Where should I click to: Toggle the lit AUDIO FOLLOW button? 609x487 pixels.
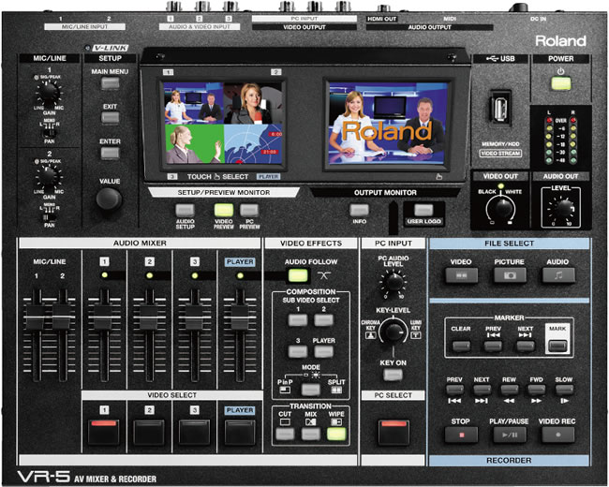click(298, 275)
